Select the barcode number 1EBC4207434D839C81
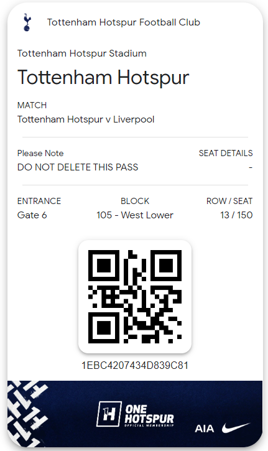 point(135,365)
